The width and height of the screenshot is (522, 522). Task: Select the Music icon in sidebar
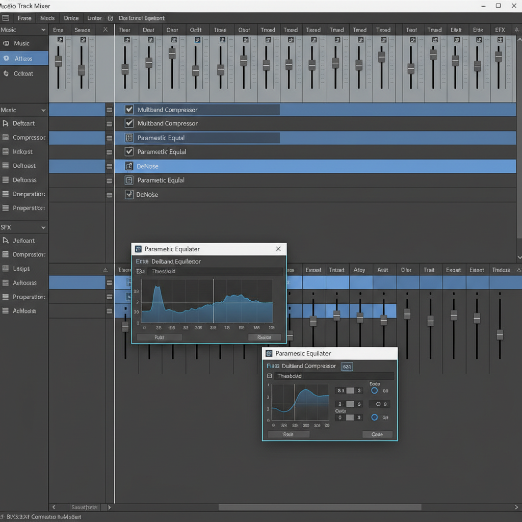pos(6,43)
